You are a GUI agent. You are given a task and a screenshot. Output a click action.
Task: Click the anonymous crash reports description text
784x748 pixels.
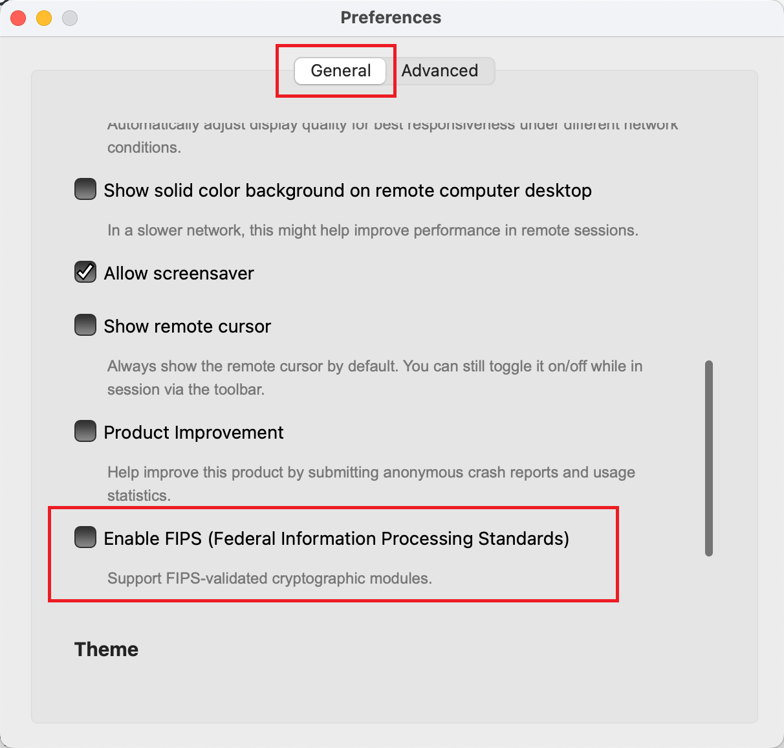[x=371, y=473]
